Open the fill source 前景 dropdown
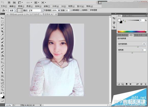 tap(16, 10)
